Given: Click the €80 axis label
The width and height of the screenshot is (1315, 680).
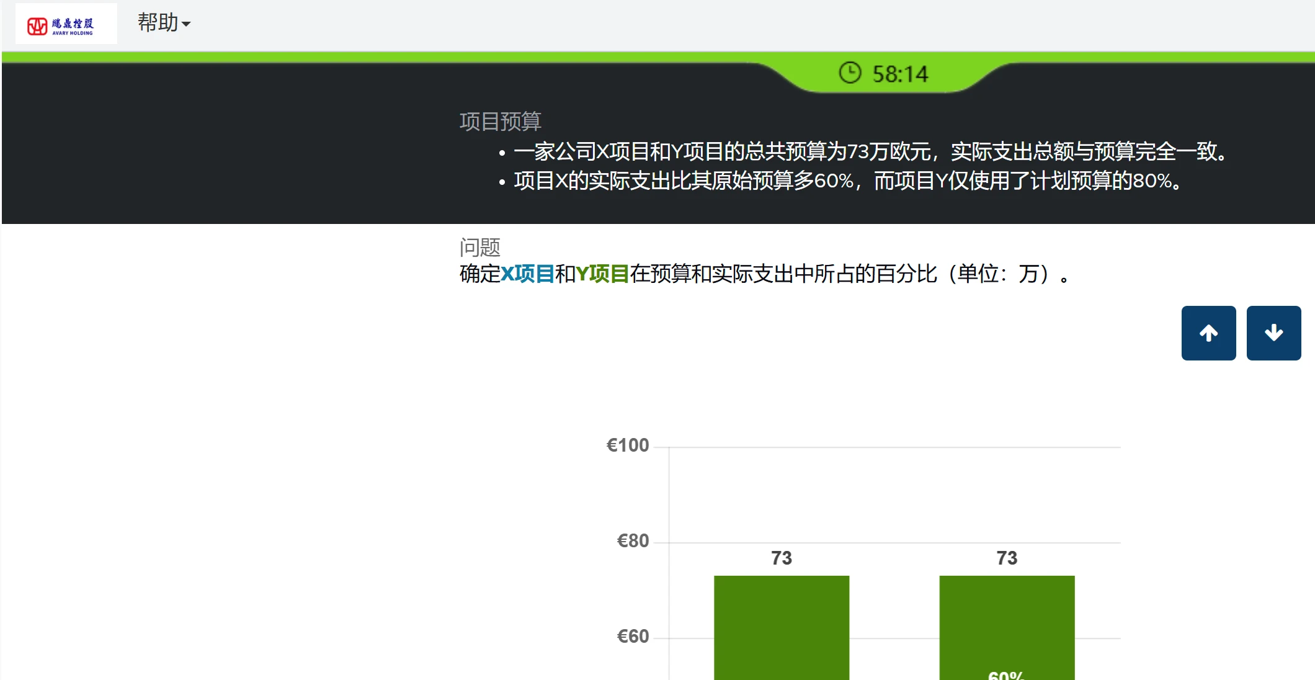Looking at the screenshot, I should pos(632,541).
